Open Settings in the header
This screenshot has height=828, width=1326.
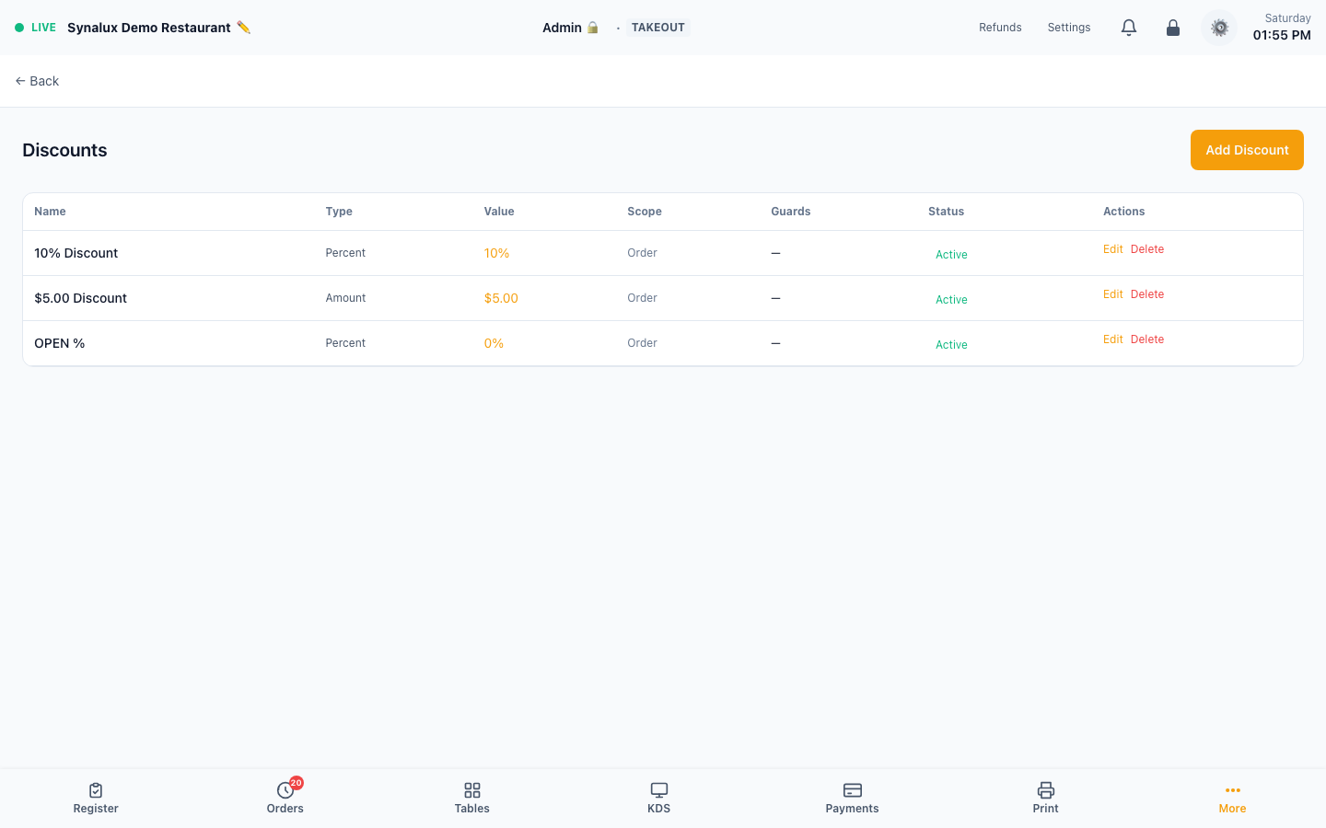tap(1069, 28)
